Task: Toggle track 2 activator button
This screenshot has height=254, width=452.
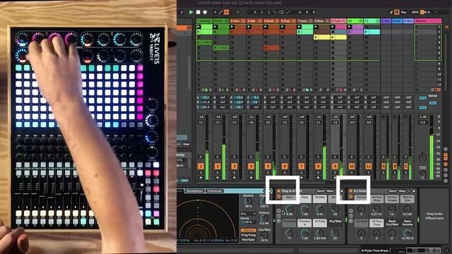Action: tap(218, 167)
